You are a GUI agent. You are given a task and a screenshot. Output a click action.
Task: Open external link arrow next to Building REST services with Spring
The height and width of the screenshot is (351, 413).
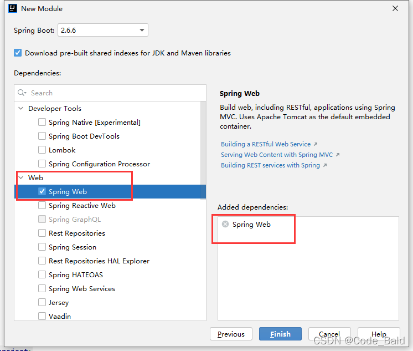[325, 165]
